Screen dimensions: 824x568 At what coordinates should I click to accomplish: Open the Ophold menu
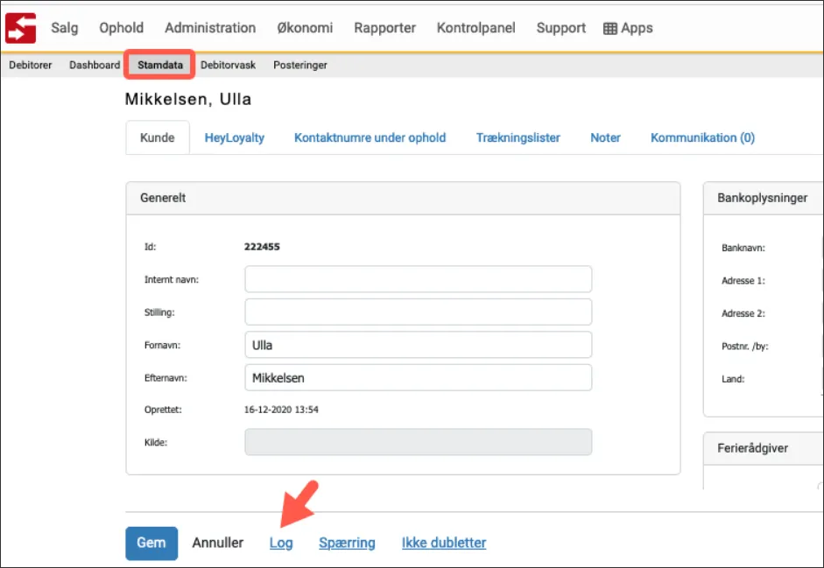coord(121,27)
